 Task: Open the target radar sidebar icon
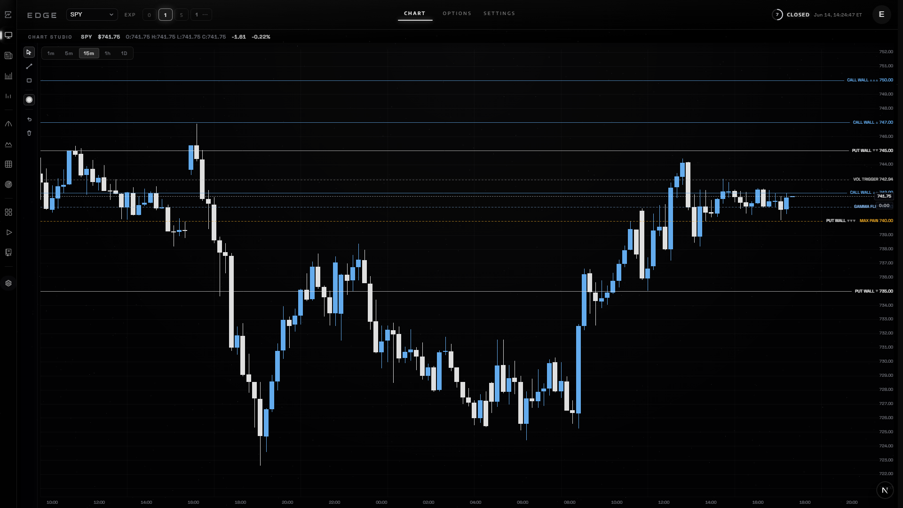[x=8, y=184]
